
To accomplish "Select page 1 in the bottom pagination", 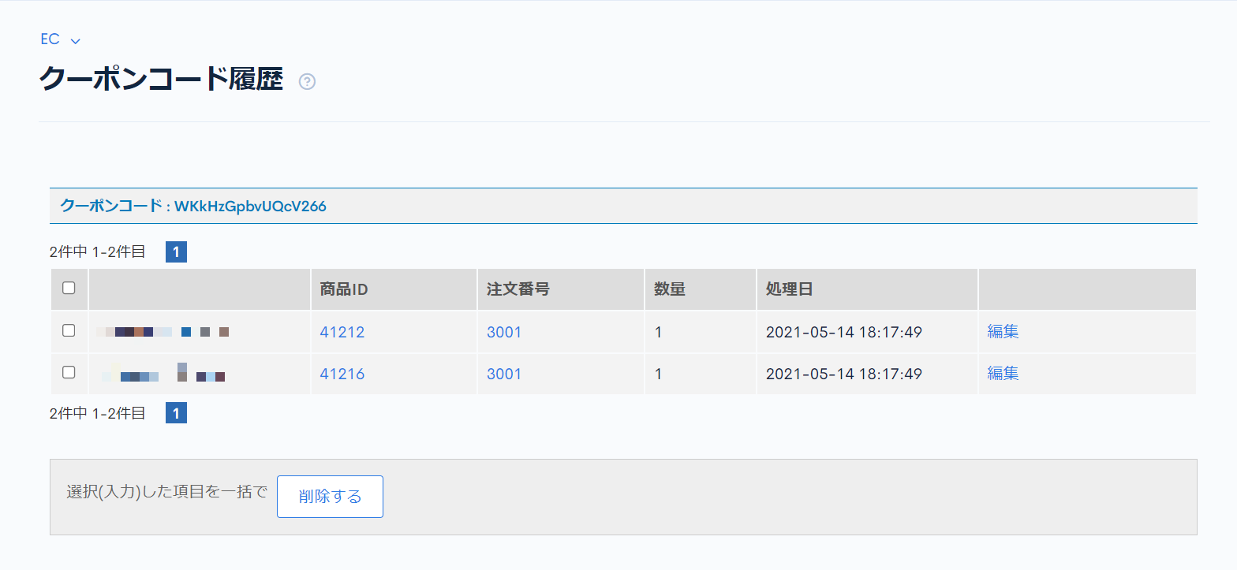I will 176,413.
